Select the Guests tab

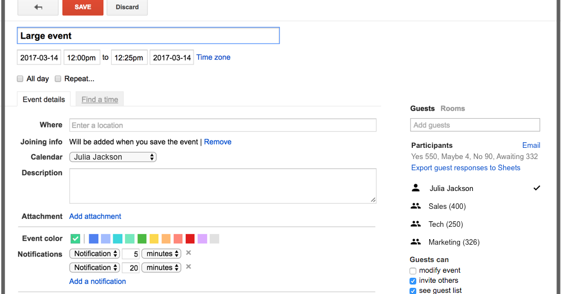pyautogui.click(x=422, y=108)
